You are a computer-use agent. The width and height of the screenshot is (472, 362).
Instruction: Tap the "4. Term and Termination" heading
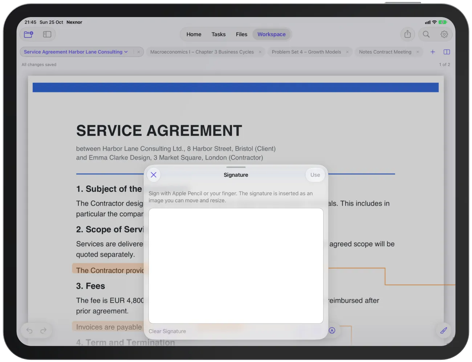click(126, 342)
